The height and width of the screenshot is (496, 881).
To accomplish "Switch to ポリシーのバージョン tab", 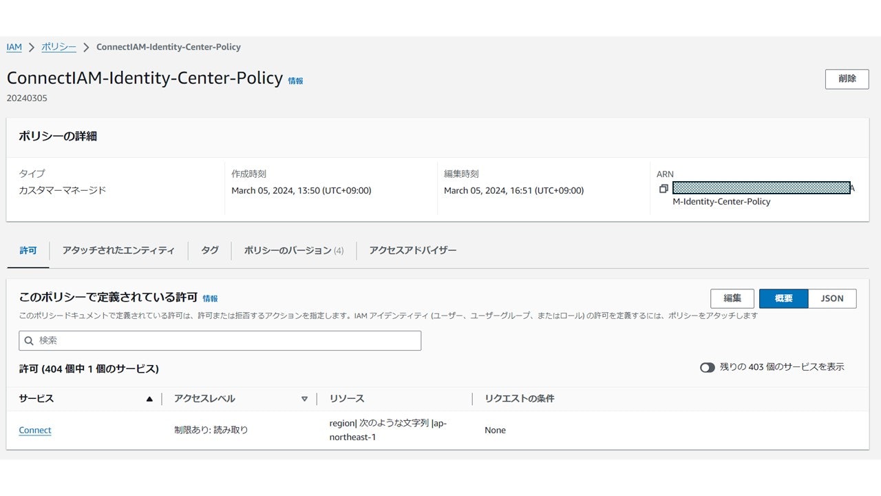I will tap(294, 250).
